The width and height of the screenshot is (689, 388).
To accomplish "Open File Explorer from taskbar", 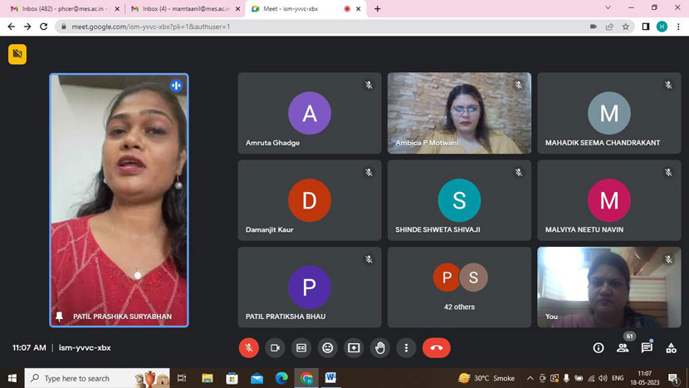I will point(208,378).
